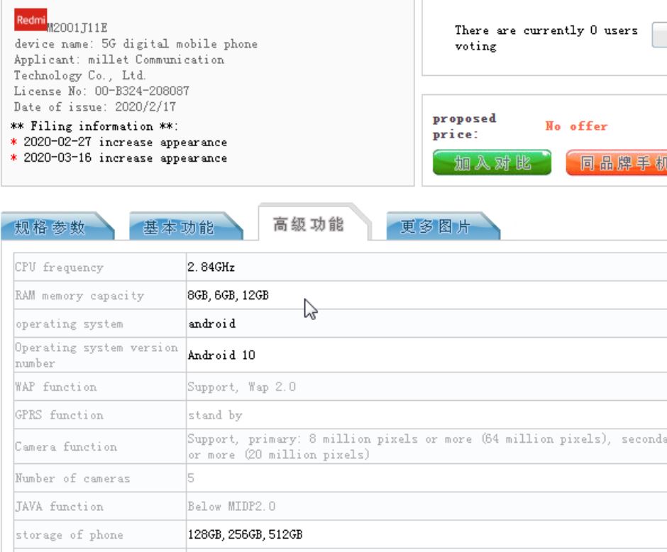
Task: Click the red Redmi brand logo
Action: coord(31,20)
